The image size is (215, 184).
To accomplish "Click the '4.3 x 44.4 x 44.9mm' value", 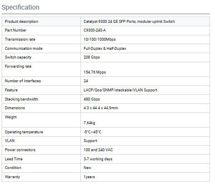I will click(x=101, y=108).
